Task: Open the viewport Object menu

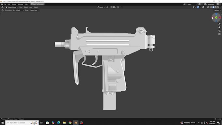Action: pyautogui.click(x=36, y=7)
